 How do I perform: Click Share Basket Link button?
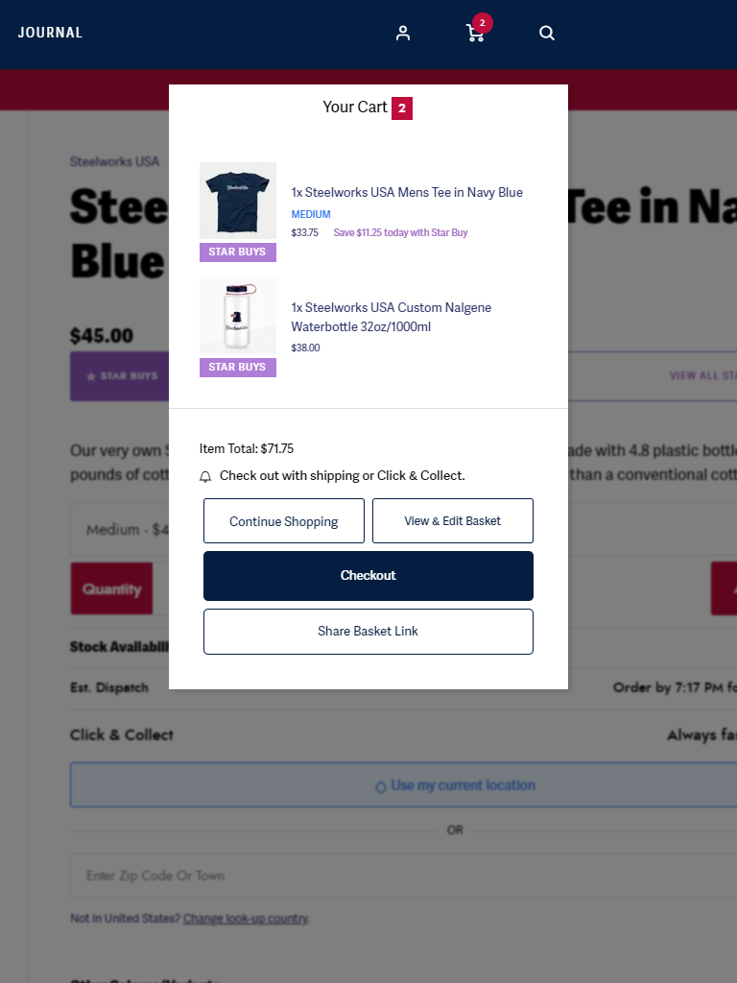[368, 632]
